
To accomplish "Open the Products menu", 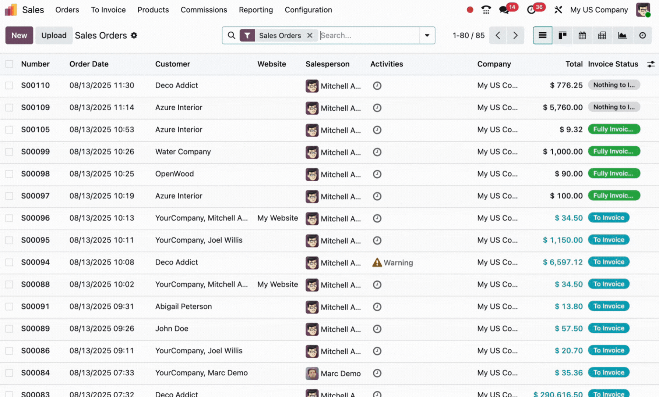I will (x=153, y=10).
